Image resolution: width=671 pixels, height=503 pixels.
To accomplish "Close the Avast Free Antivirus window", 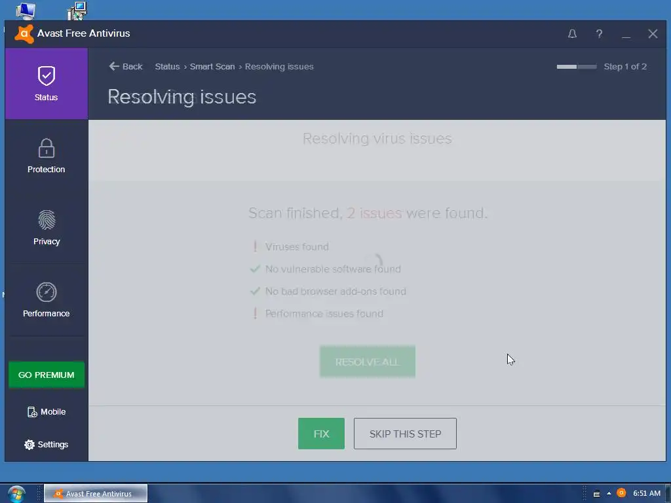I will tap(653, 34).
